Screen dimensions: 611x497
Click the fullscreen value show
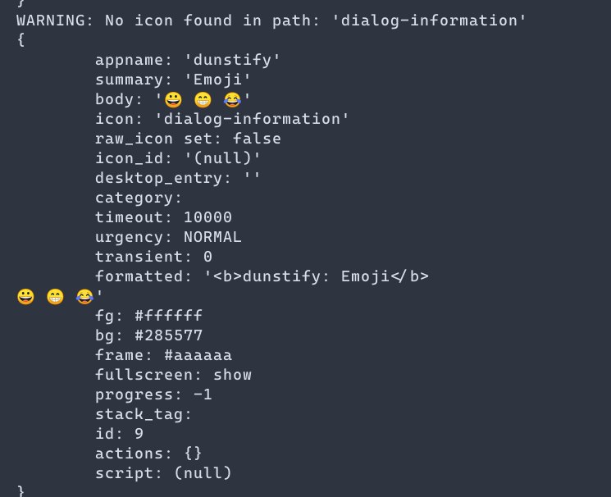[x=232, y=375]
